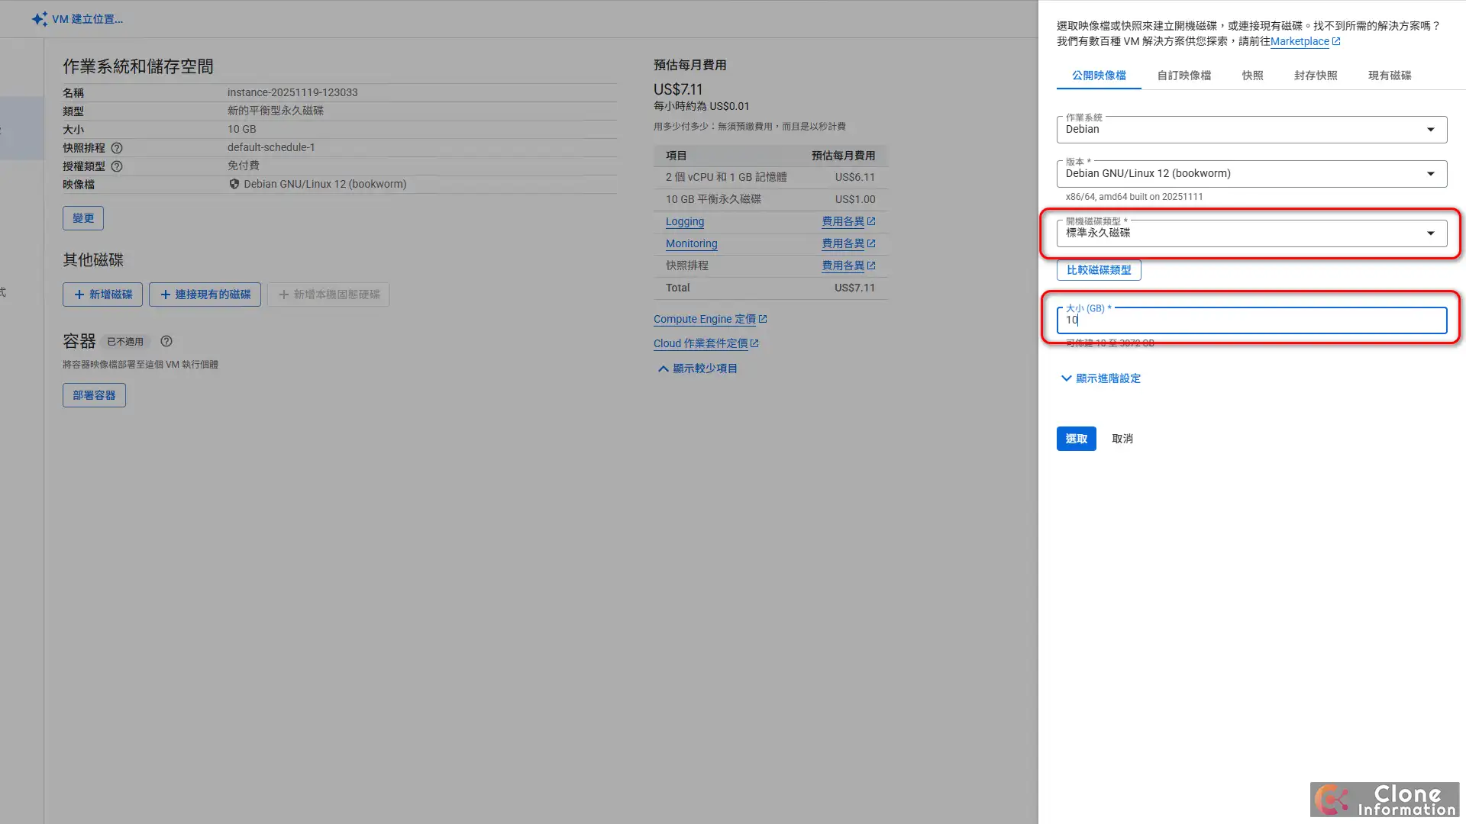This screenshot has width=1466, height=824.
Task: Click external link icon beside Logging 費用各異
Action: (871, 221)
